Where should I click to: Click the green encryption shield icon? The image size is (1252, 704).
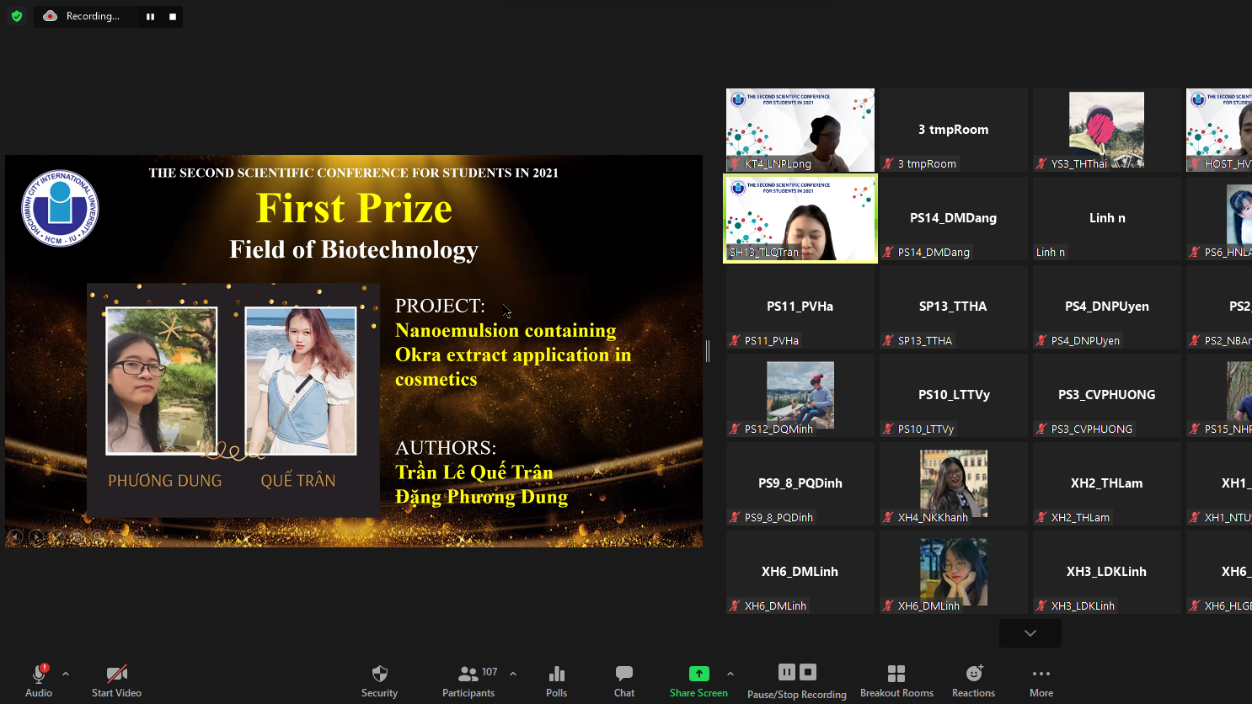click(17, 16)
